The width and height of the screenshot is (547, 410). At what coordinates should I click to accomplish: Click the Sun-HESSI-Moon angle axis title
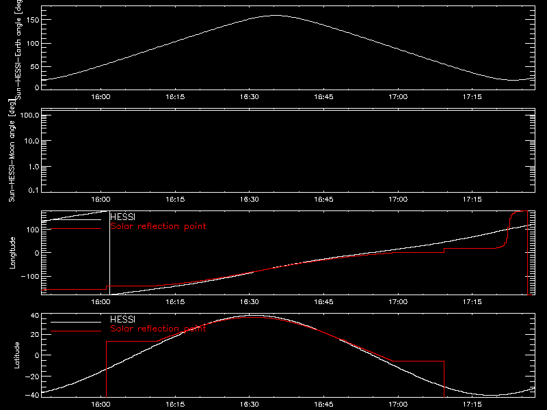pos(12,150)
